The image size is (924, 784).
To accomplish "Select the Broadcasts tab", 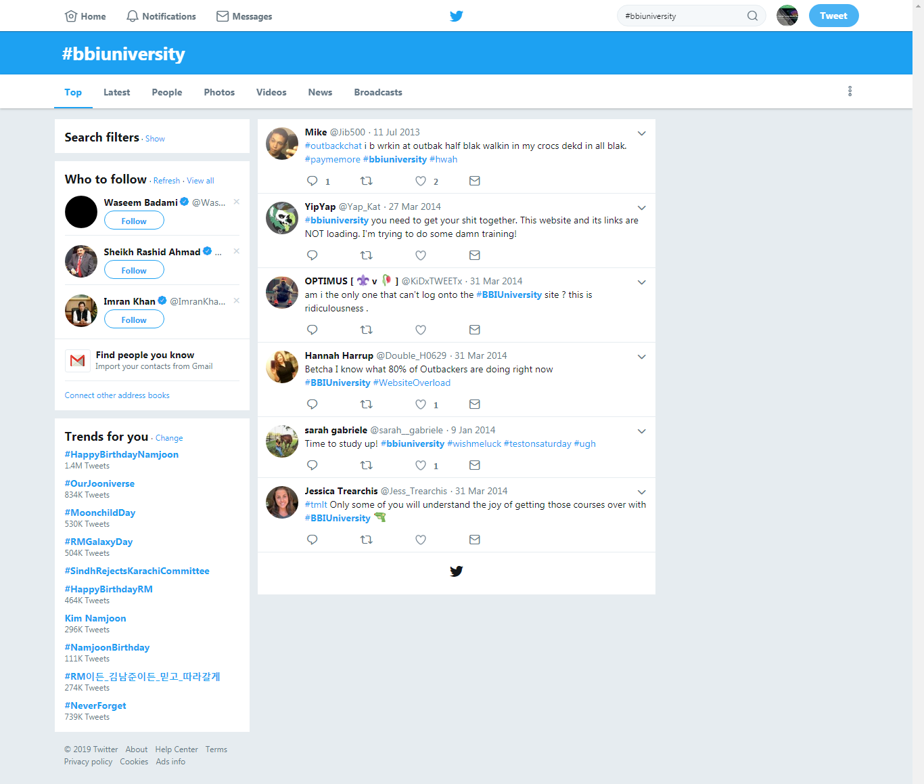I will pyautogui.click(x=378, y=92).
